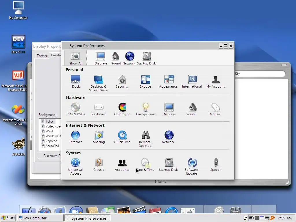Open Displays in the Hardware section
The height and width of the screenshot is (222, 296).
[x=169, y=109]
